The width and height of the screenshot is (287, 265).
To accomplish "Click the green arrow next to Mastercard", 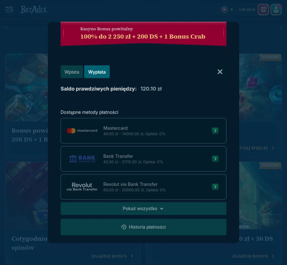I will 216,130.
